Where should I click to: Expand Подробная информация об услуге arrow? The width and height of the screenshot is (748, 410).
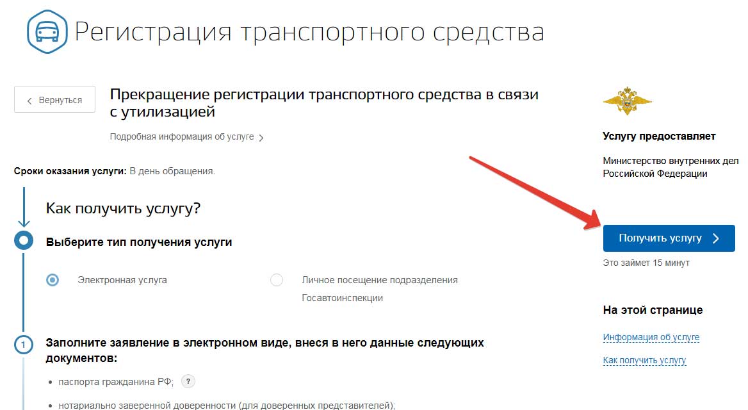point(261,138)
